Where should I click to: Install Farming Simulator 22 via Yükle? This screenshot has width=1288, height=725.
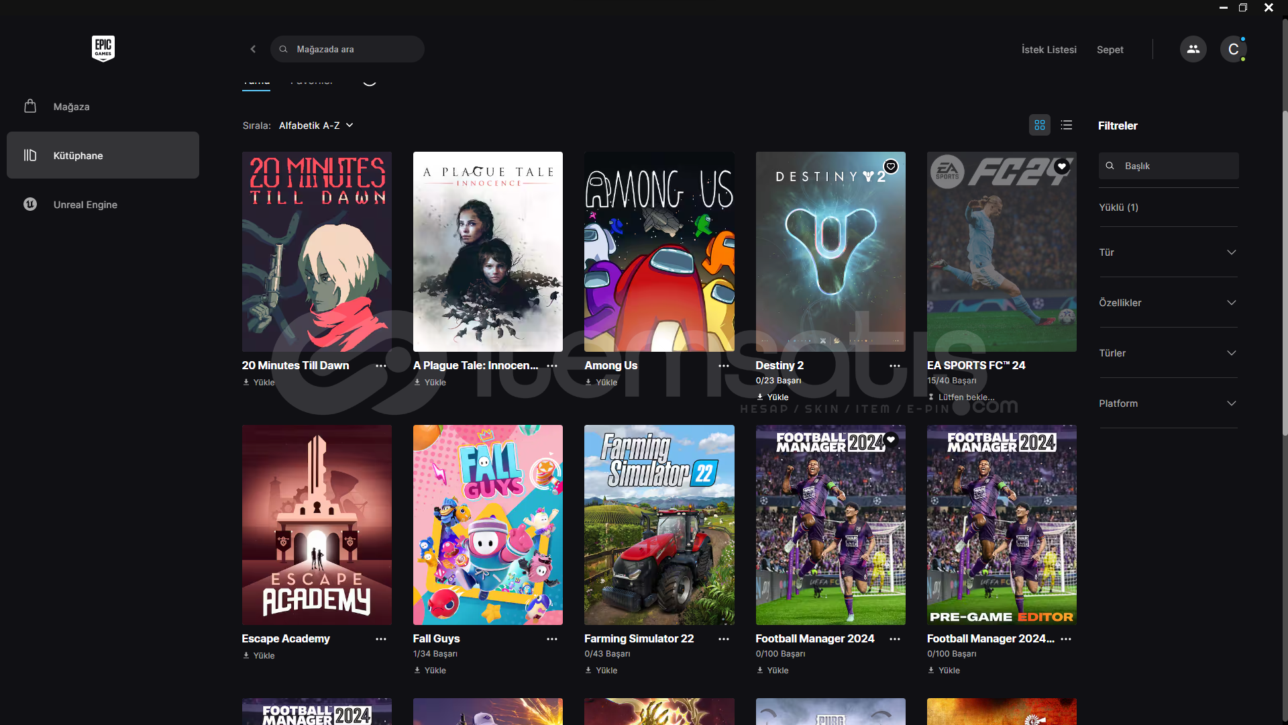[601, 670]
